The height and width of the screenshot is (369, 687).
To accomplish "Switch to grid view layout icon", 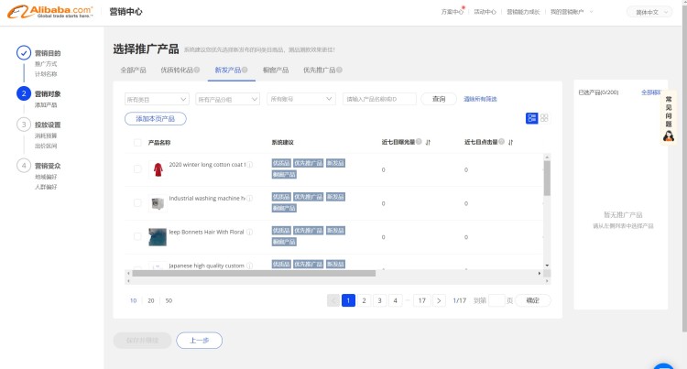I will (544, 118).
